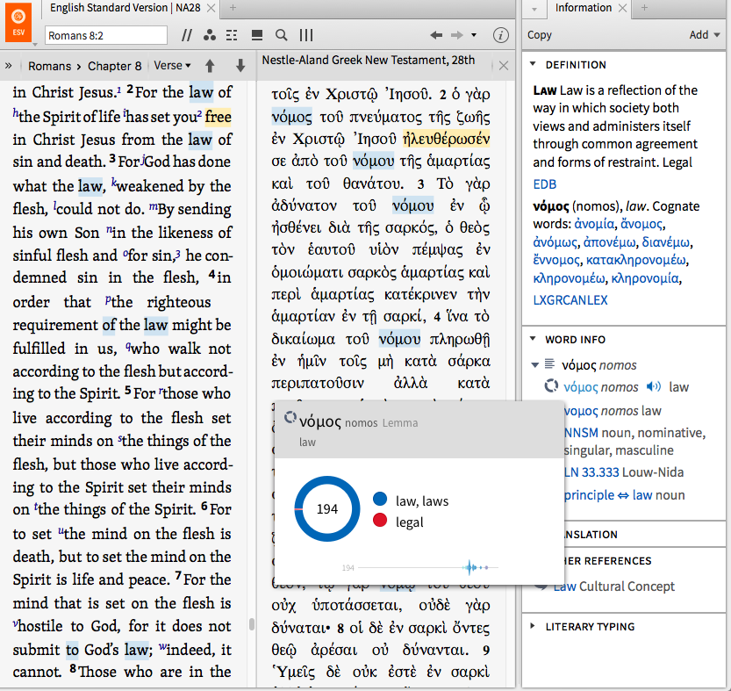Click ESV pane vertical scrollbar
The height and width of the screenshot is (691, 731).
coord(252,624)
